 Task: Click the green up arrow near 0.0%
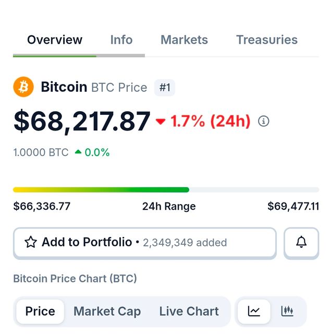point(78,152)
